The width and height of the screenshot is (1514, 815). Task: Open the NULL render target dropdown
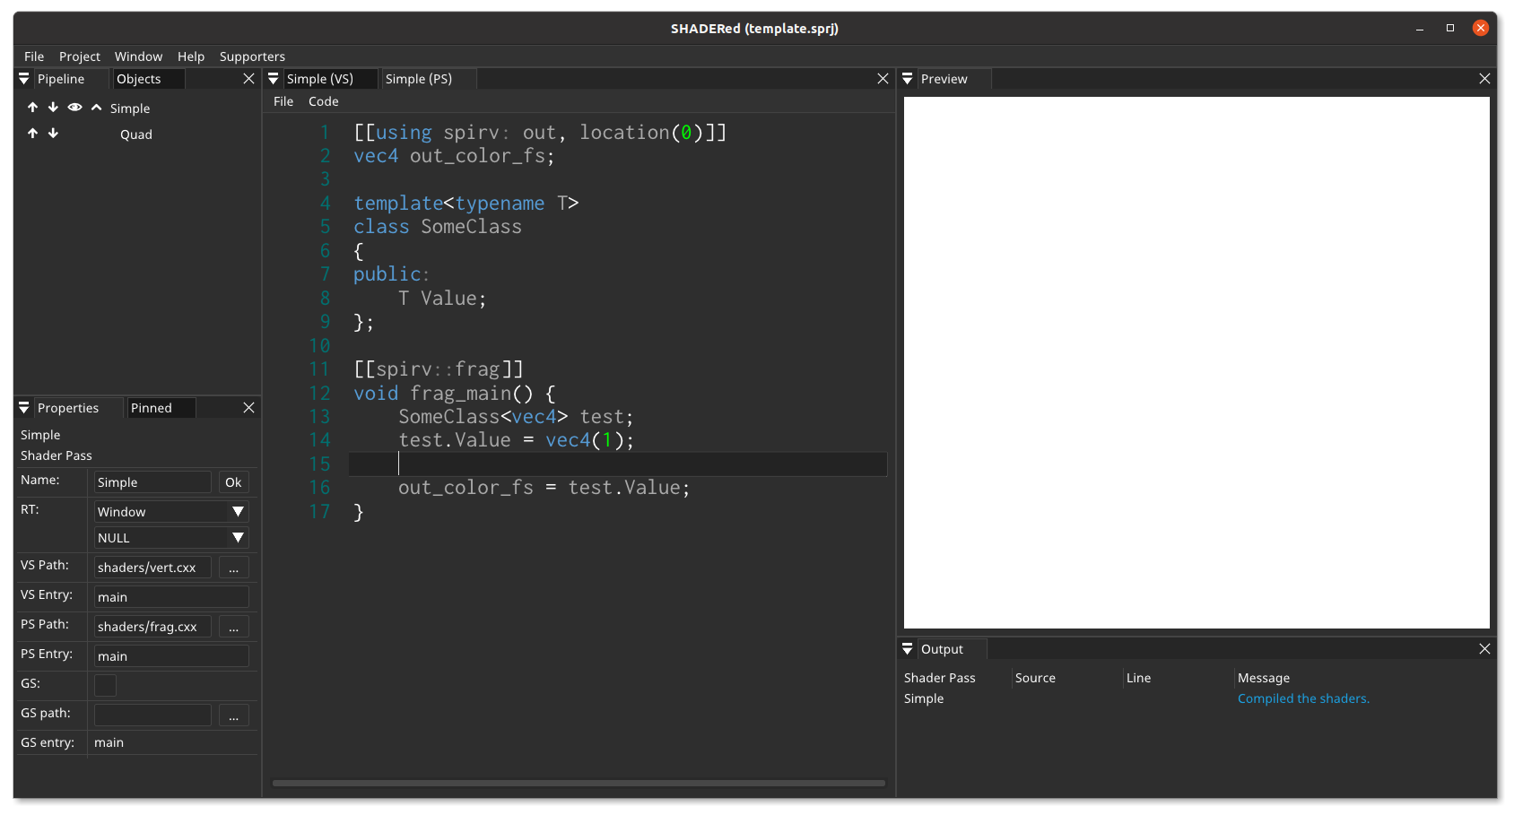pyautogui.click(x=171, y=538)
